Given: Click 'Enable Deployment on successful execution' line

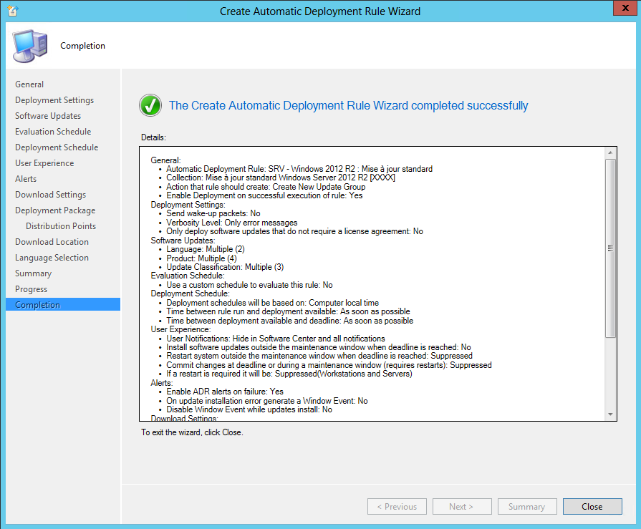Looking at the screenshot, I should [x=264, y=195].
